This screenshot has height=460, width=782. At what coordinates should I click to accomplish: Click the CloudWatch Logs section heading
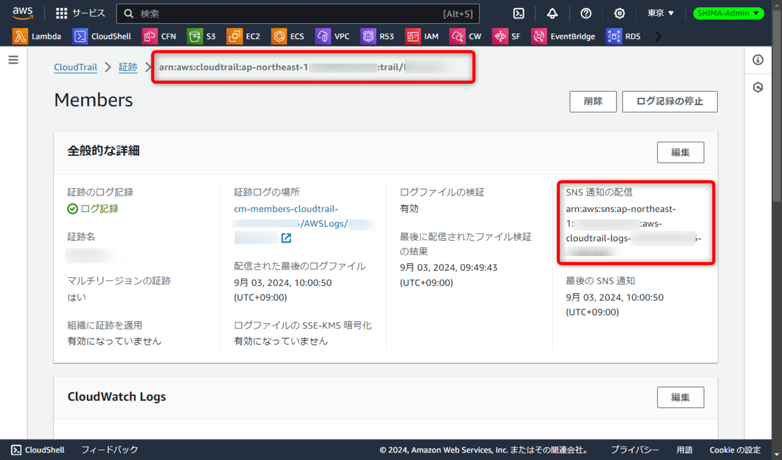117,397
